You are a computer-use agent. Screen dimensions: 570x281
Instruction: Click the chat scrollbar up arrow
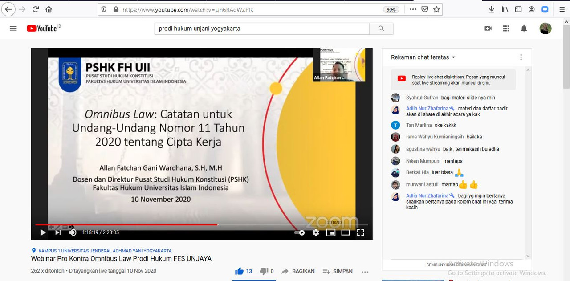point(528,70)
